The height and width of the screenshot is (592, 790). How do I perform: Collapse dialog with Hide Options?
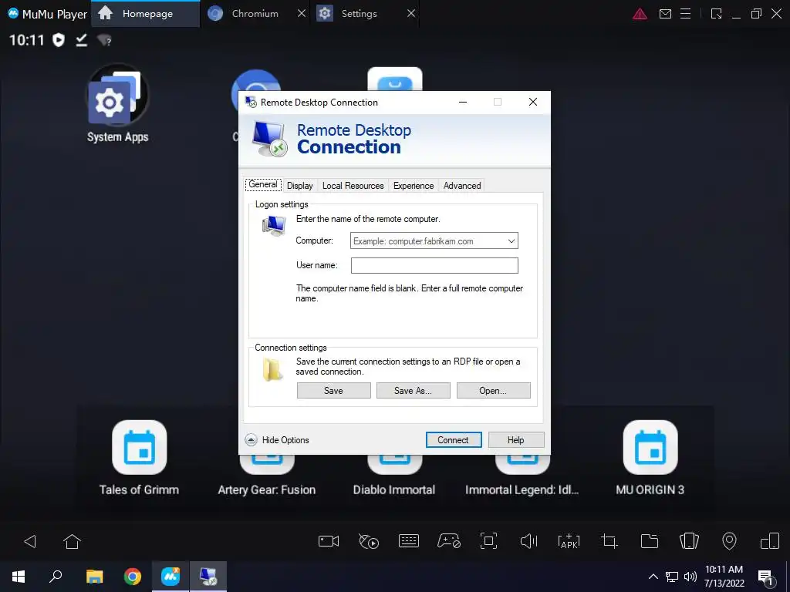(x=277, y=440)
